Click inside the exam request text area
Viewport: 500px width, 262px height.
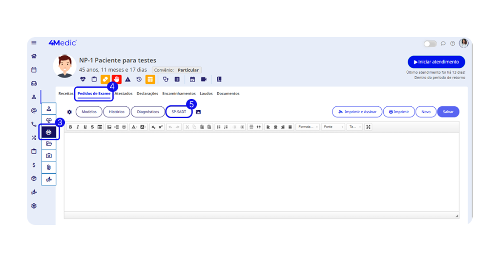(261, 171)
